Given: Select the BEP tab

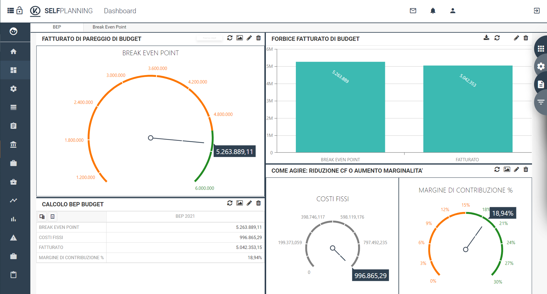Looking at the screenshot, I should (57, 27).
